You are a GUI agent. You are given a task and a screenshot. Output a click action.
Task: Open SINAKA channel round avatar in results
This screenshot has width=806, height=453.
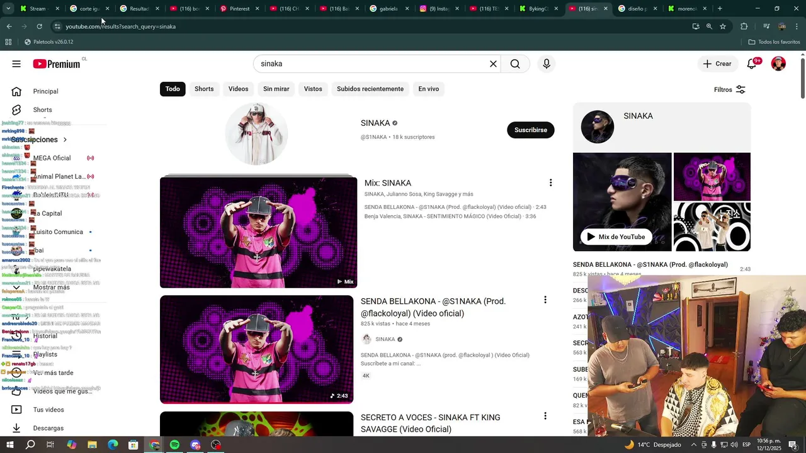click(x=257, y=133)
